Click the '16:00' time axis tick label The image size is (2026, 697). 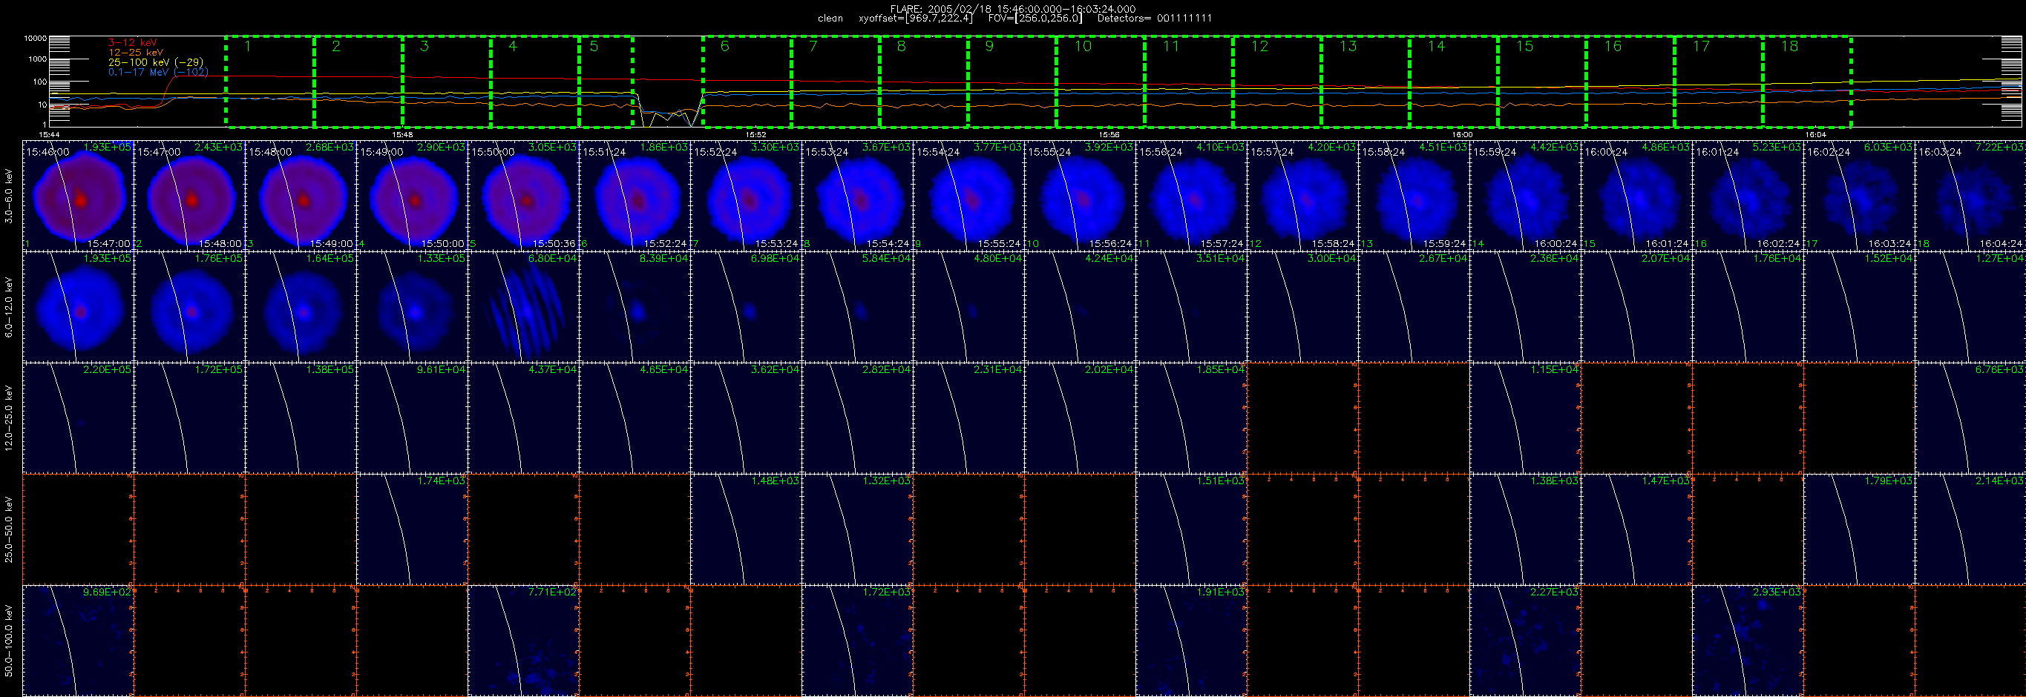click(1462, 134)
